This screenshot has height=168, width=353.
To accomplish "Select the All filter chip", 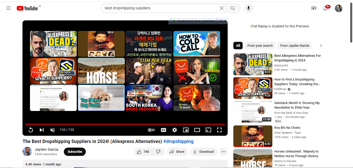I will (x=238, y=46).
